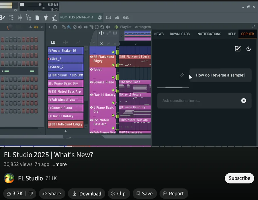Click the plug icon in the toolbar

click(x=46, y=18)
